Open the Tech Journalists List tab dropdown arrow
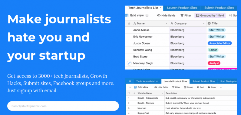This screenshot has height=115, width=241. (160, 8)
